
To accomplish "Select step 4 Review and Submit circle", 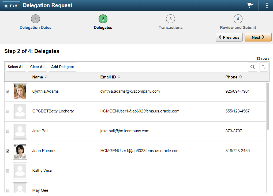I will pyautogui.click(x=238, y=19).
